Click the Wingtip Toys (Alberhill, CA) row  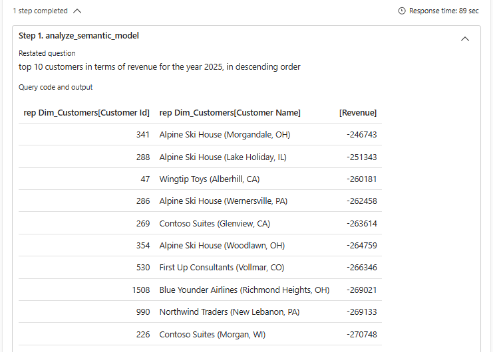210,179
